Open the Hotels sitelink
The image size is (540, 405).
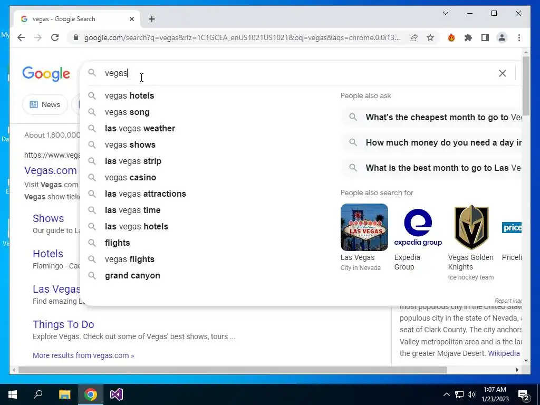(x=48, y=254)
